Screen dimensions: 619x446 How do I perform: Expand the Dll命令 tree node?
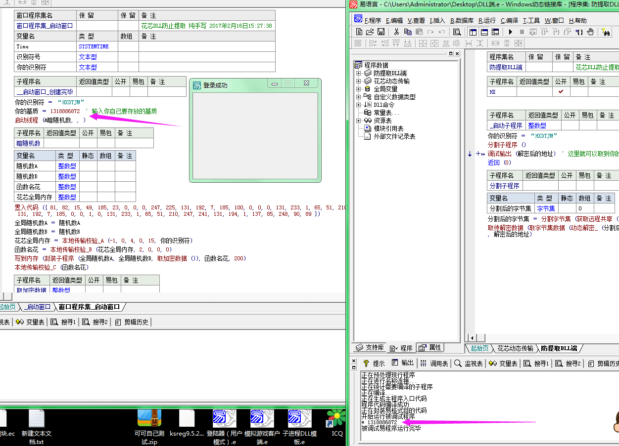[358, 105]
